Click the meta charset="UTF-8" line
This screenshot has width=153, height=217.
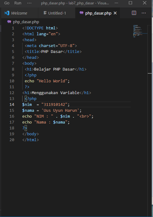(x=51, y=46)
